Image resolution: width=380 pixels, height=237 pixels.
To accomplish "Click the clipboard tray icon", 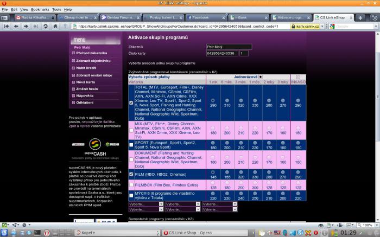I will pos(262,233).
